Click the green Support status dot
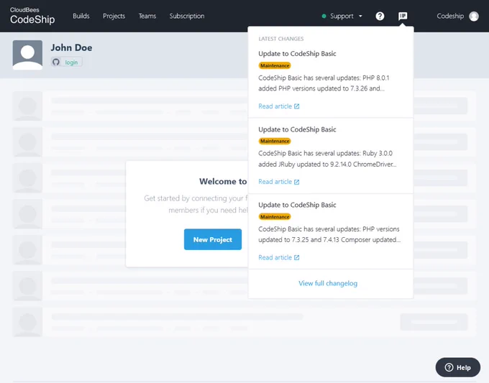The width and height of the screenshot is (489, 383). 324,17
